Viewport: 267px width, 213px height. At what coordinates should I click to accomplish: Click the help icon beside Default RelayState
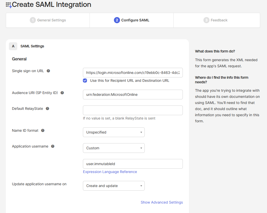[x=47, y=109]
